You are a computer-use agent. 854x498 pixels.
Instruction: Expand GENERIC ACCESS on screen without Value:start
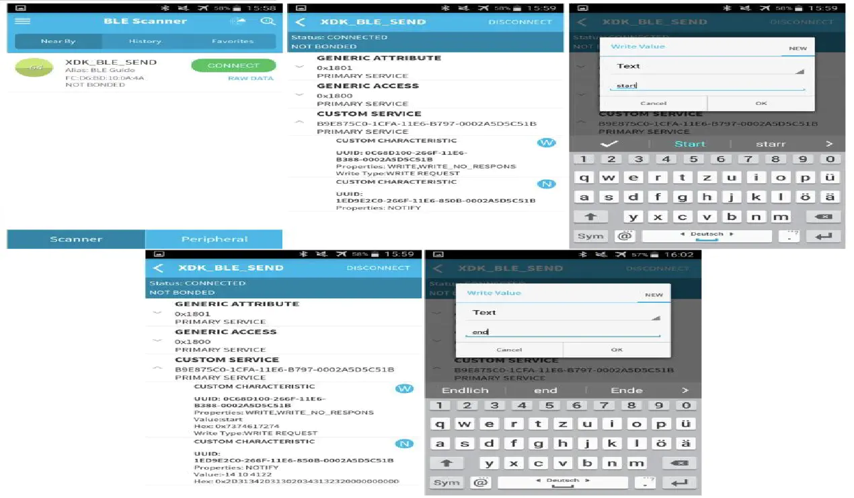299,95
